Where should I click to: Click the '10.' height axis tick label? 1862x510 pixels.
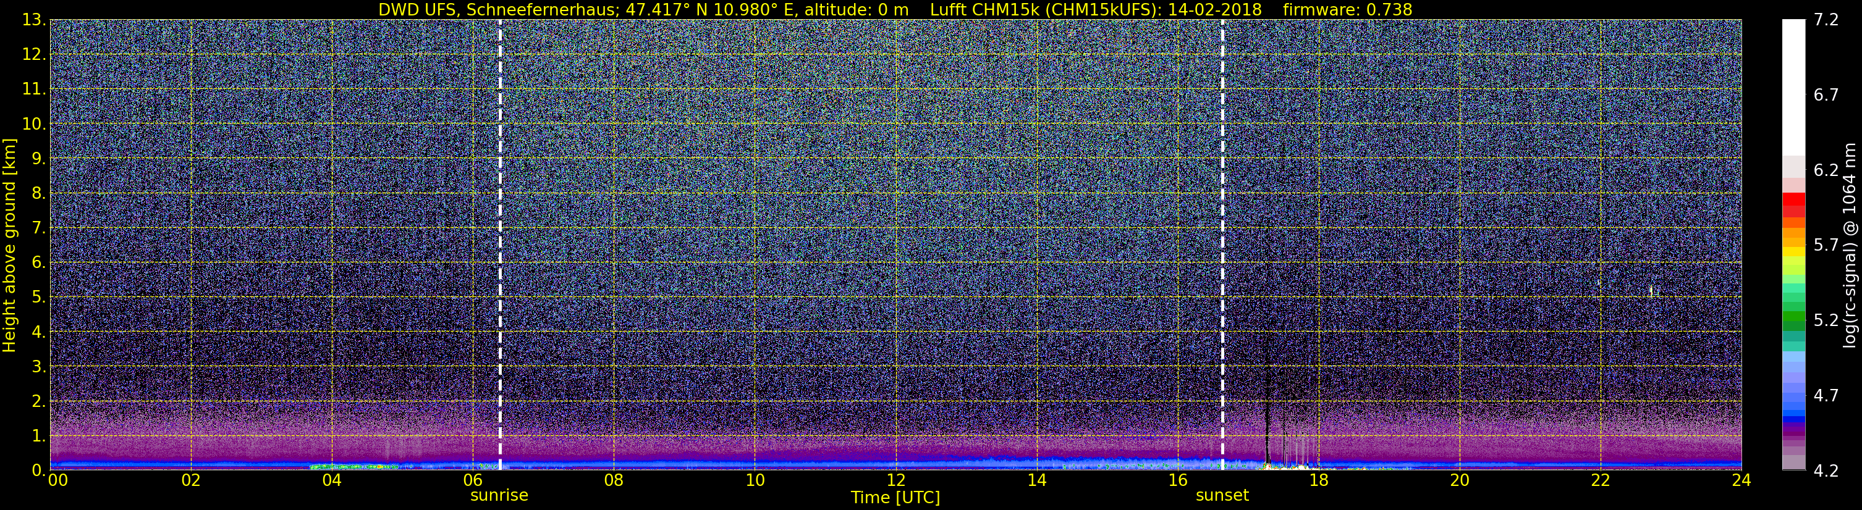[x=33, y=124]
